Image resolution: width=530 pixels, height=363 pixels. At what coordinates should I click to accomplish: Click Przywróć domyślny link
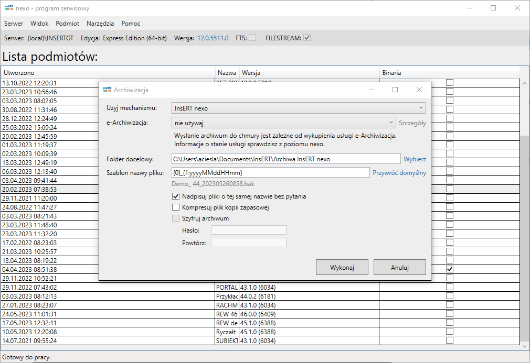tap(399, 173)
